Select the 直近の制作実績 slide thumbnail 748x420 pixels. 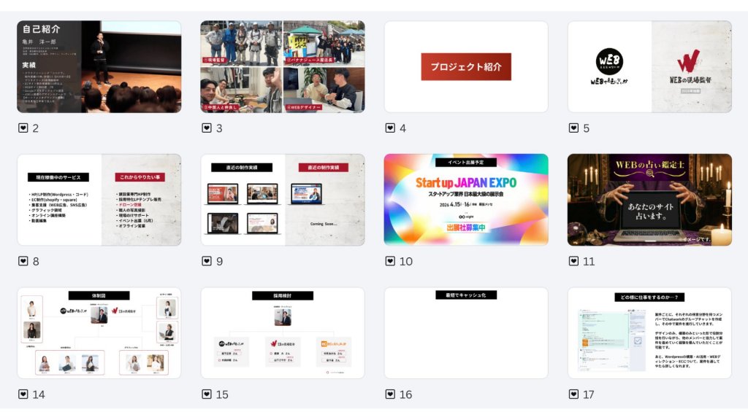pyautogui.click(x=283, y=200)
